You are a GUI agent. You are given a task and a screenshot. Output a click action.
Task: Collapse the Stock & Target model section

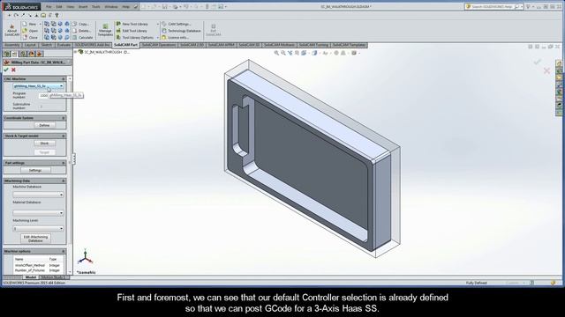64,136
